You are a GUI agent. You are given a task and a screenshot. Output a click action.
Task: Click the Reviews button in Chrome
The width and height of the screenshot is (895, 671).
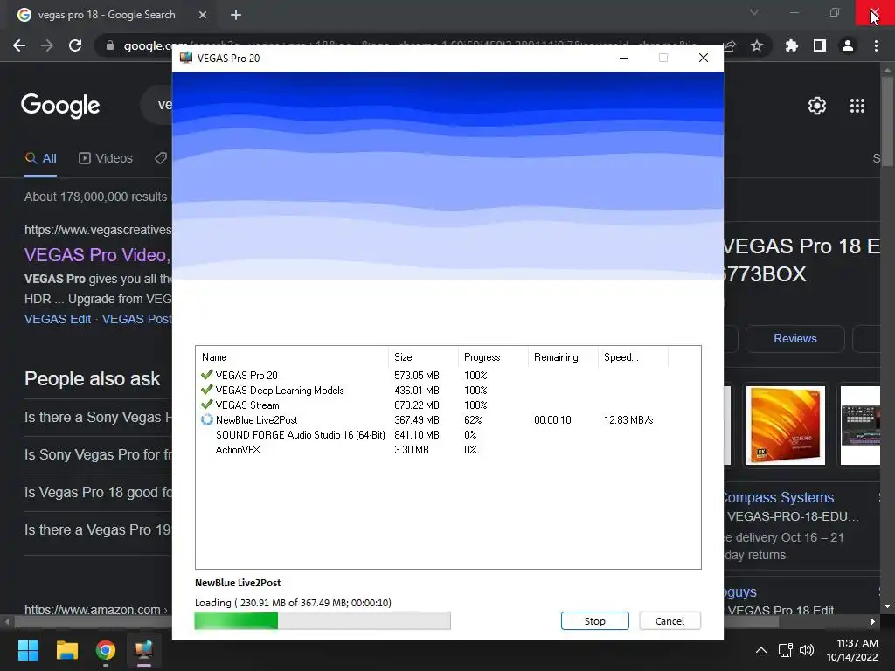click(x=795, y=338)
